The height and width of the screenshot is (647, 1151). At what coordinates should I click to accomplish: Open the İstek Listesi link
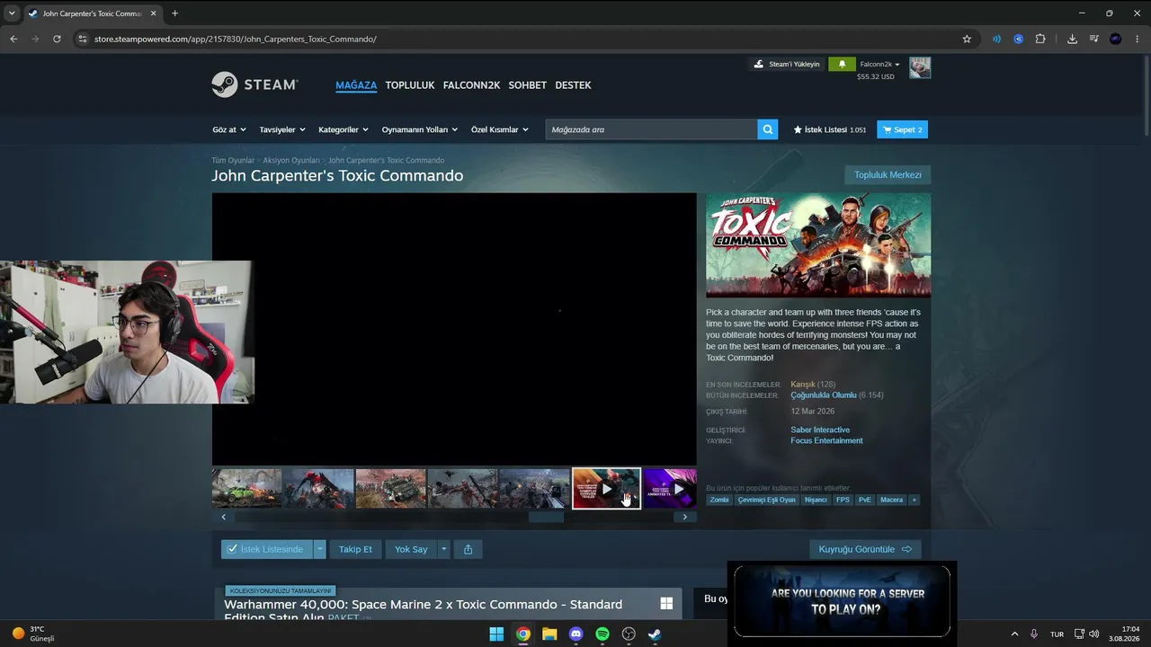click(x=830, y=129)
